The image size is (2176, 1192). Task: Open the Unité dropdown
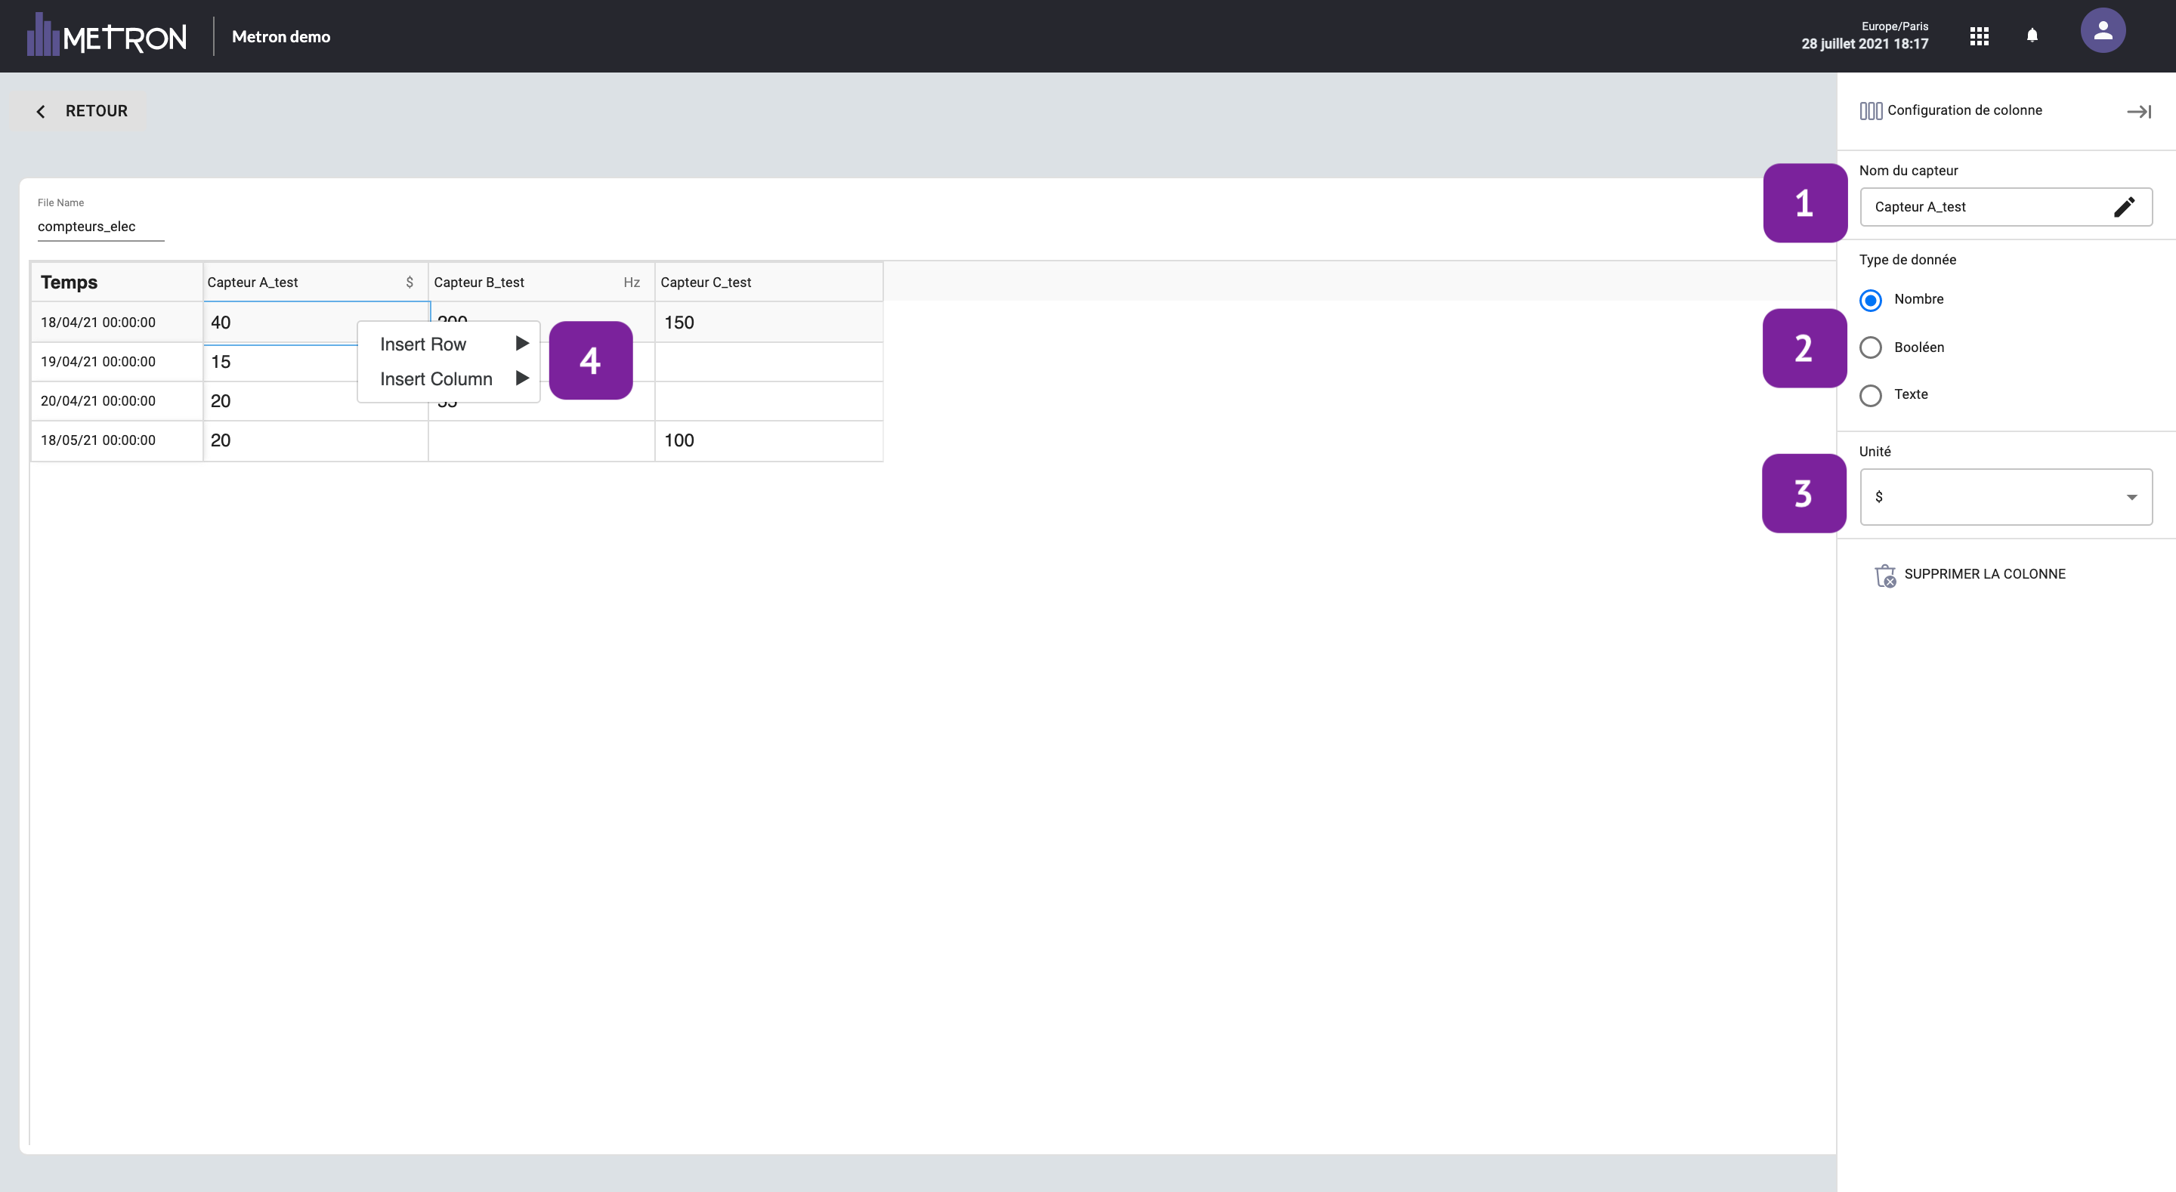[2004, 497]
